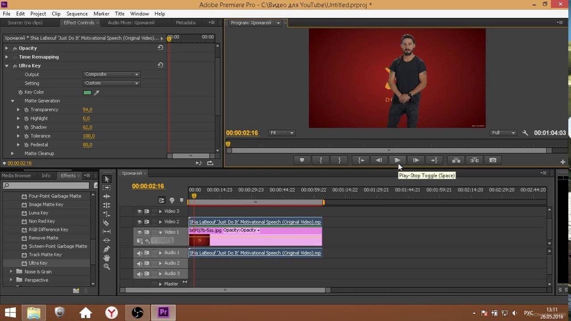
Task: Open the button editor plus icon
Action: 563,162
